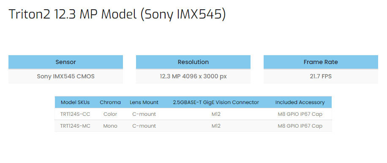Click M12 connector in the TRT124S-MC row
The width and height of the screenshot is (387, 163).
(x=216, y=126)
